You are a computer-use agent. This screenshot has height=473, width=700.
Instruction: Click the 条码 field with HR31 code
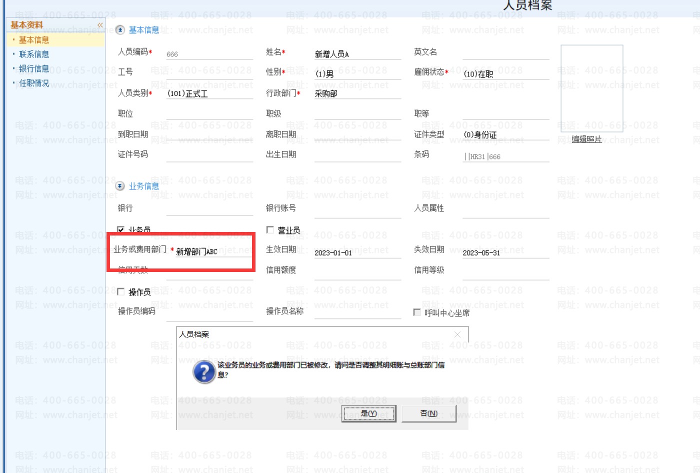pos(505,156)
